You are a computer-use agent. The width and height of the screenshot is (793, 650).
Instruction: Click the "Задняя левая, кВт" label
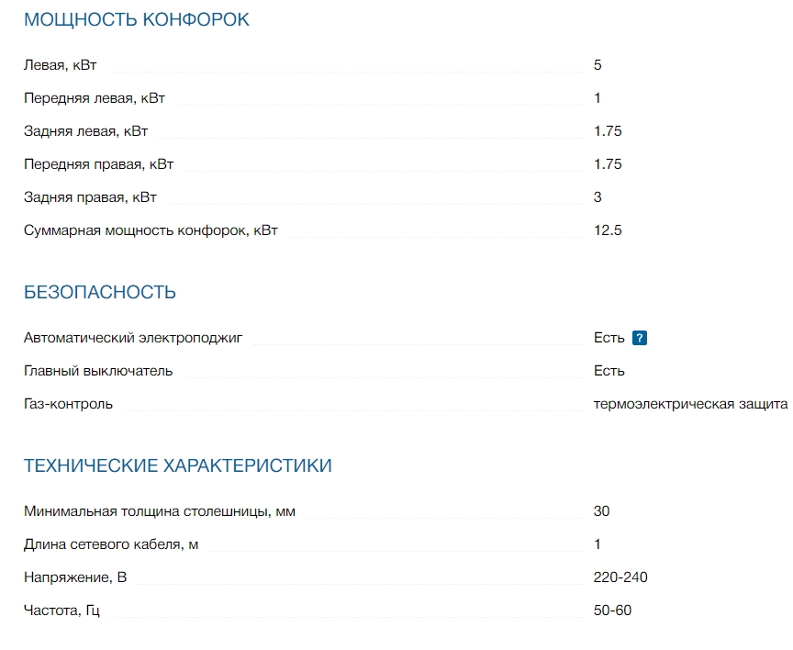coord(85,131)
